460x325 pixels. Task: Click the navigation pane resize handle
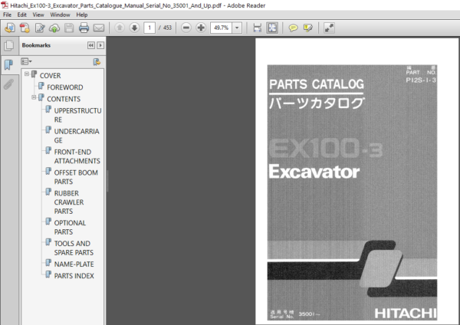point(107,181)
